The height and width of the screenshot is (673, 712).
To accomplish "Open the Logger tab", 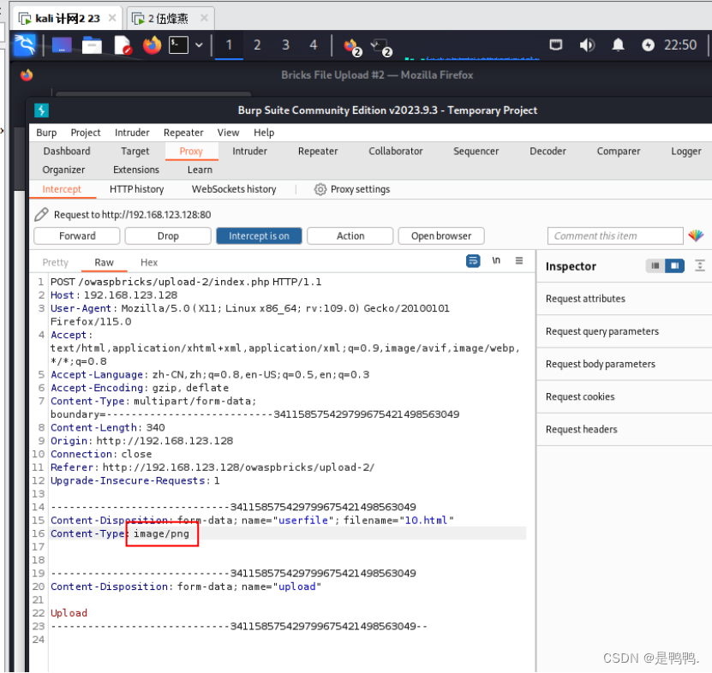I will tap(686, 151).
